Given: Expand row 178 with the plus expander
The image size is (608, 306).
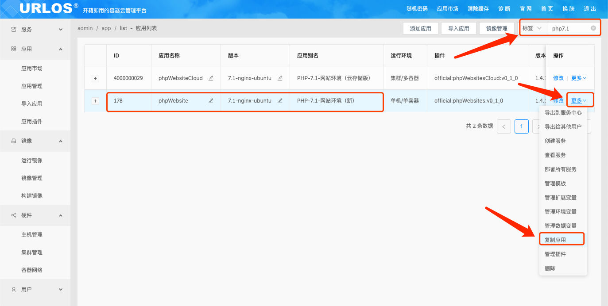Looking at the screenshot, I should pyautogui.click(x=95, y=101).
